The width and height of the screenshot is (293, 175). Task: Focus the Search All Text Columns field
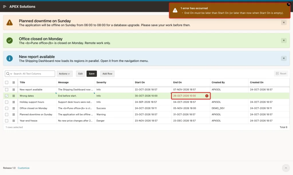click(x=34, y=74)
